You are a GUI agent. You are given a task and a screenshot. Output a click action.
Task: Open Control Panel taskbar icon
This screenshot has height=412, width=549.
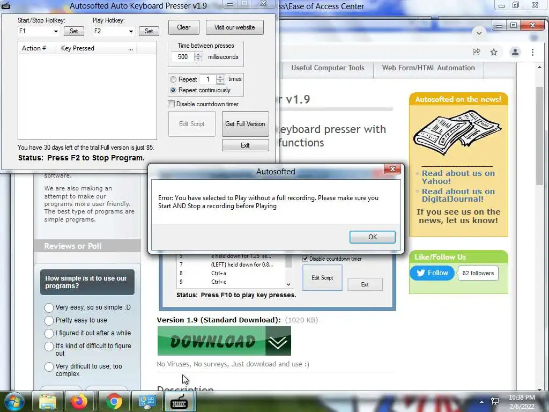coord(147,401)
